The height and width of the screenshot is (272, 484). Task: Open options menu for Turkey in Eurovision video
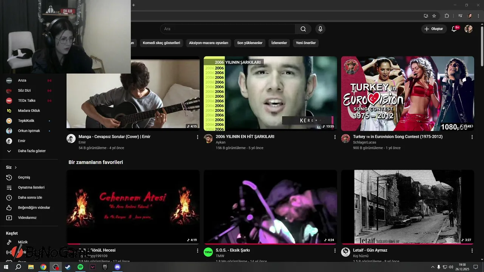tap(472, 137)
